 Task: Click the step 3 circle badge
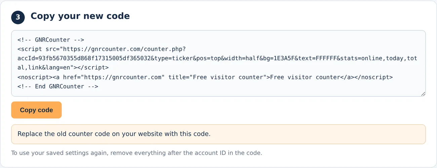point(18,17)
